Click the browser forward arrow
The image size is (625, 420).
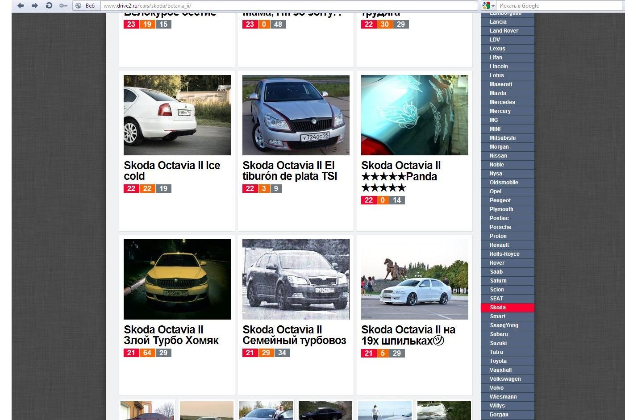34,6
